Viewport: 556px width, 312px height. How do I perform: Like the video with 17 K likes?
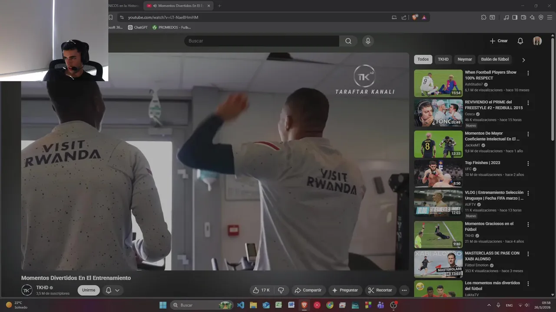coord(261,290)
